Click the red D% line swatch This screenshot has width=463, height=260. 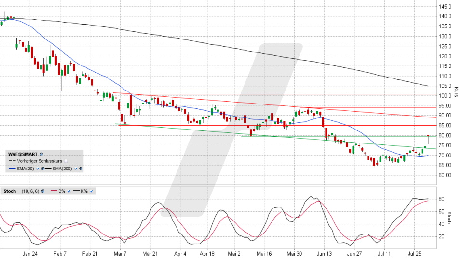coord(54,191)
